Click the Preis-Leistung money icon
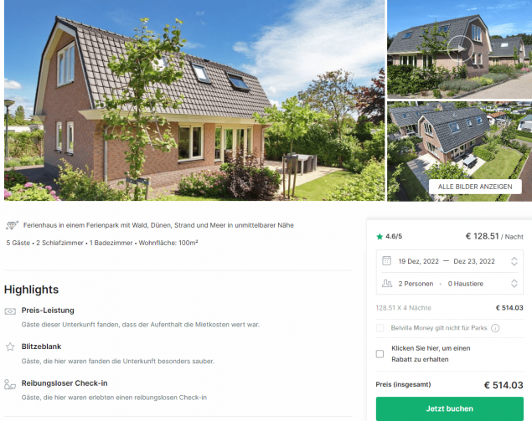The width and height of the screenshot is (532, 421). tap(10, 311)
